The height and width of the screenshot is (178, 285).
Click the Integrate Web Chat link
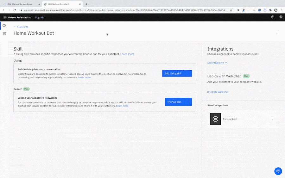[218, 92]
